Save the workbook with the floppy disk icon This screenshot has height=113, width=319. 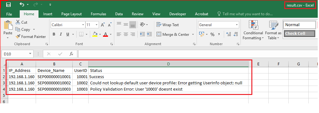pyautogui.click(x=8, y=5)
